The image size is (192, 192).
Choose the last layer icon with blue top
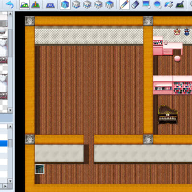pos(109,5)
